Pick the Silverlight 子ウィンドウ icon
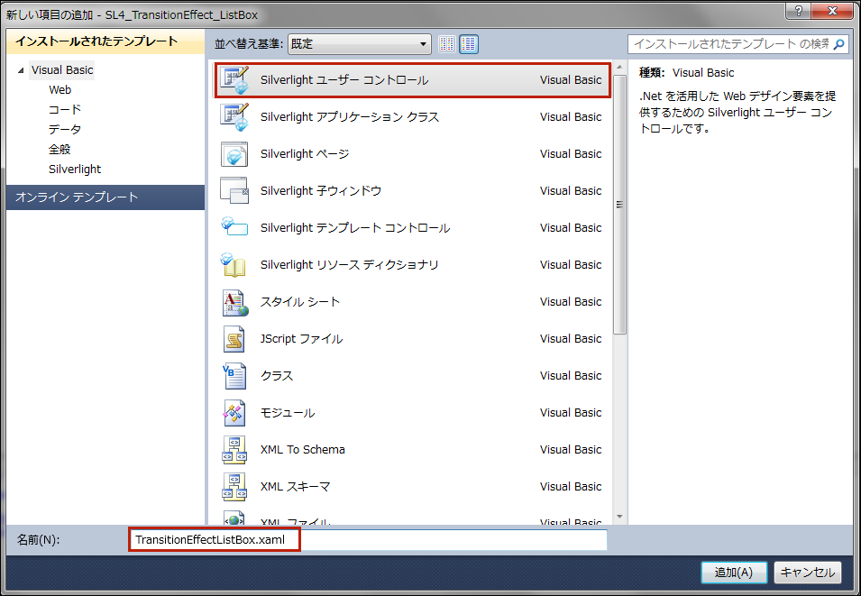Screen dimensions: 861x596 [x=234, y=190]
